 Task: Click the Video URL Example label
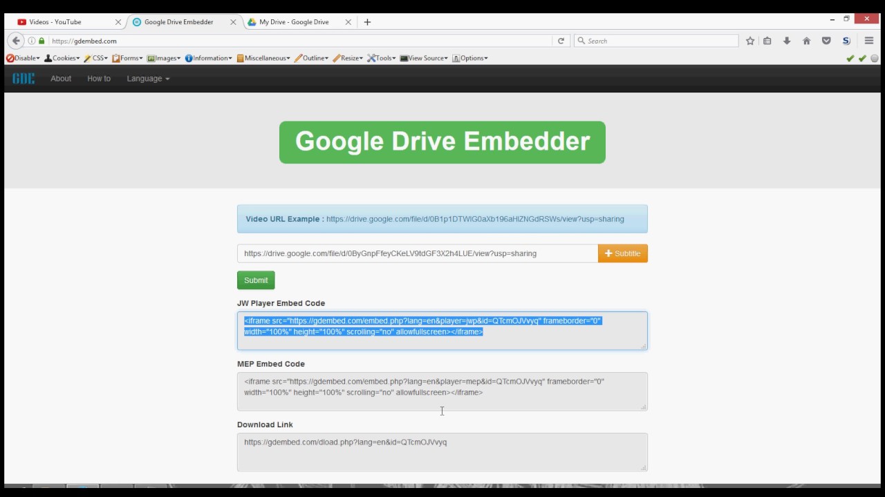point(285,219)
